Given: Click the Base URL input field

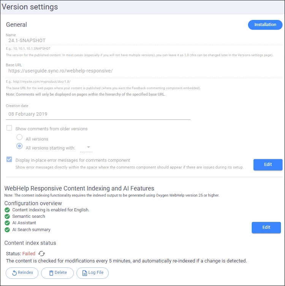Looking at the screenshot, I should 99,71.
